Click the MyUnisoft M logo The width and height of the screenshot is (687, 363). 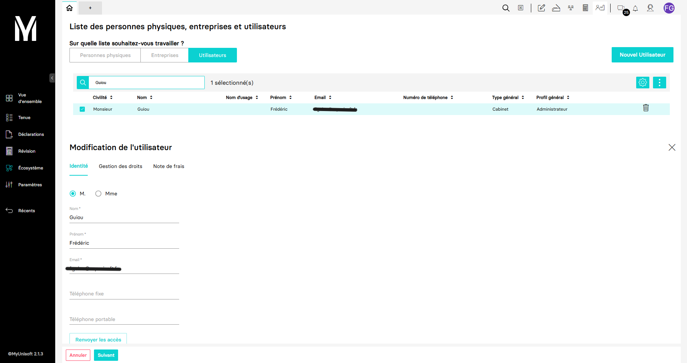tap(26, 28)
